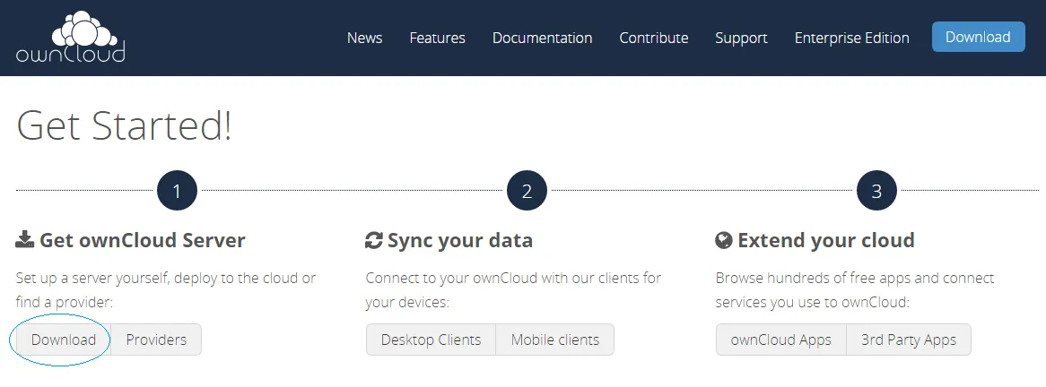
Task: Click the Download button under Get ownCloud Server
Action: [x=64, y=340]
